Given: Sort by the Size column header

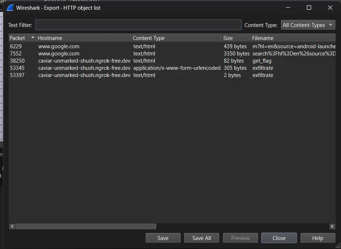Looking at the screenshot, I should [236, 38].
